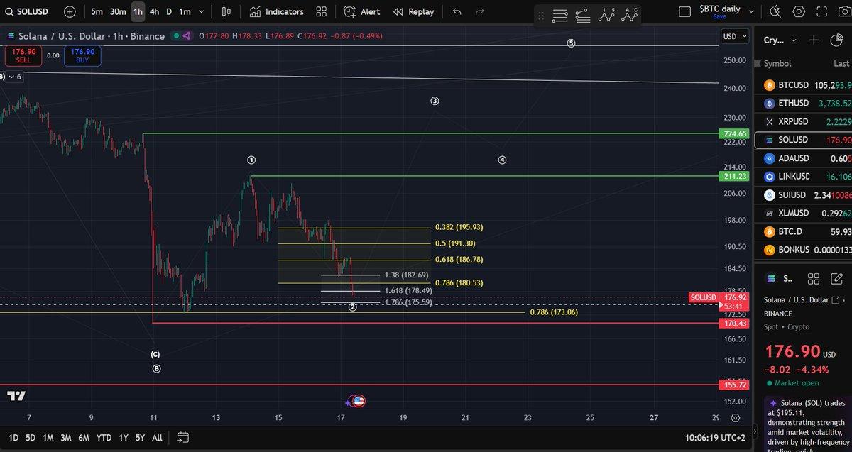This screenshot has width=852, height=452.
Task: Click the layout grid templates icon
Action: point(322,11)
